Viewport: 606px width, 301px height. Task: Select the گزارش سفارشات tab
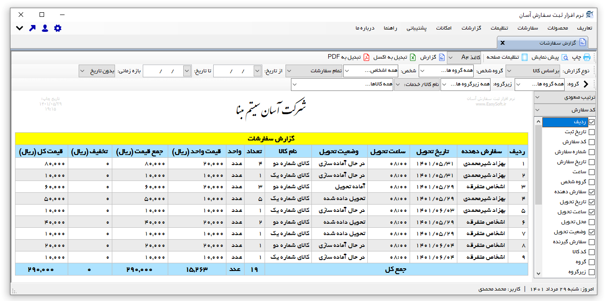[x=542, y=43]
